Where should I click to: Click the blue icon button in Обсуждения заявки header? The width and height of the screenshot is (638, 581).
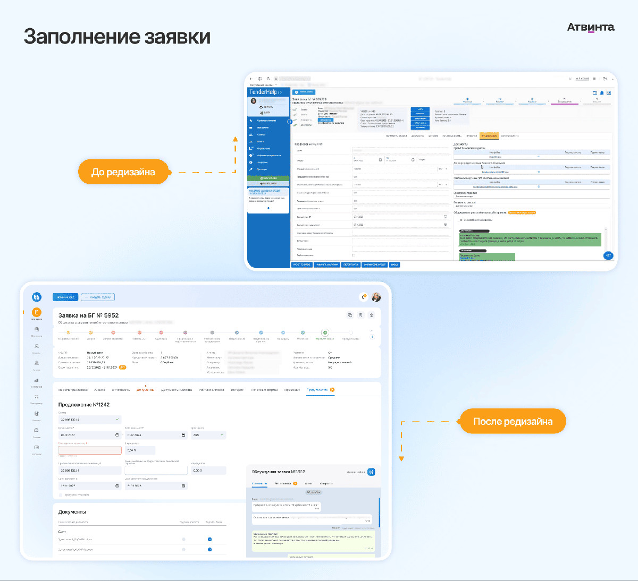click(x=371, y=472)
